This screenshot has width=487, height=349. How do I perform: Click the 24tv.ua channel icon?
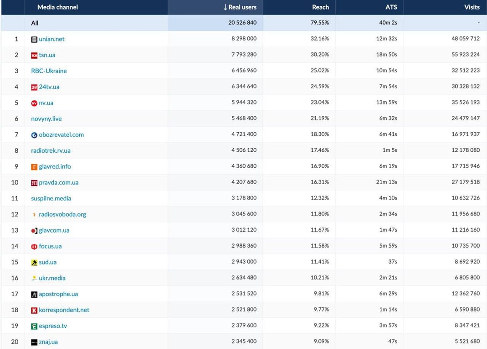pos(34,87)
